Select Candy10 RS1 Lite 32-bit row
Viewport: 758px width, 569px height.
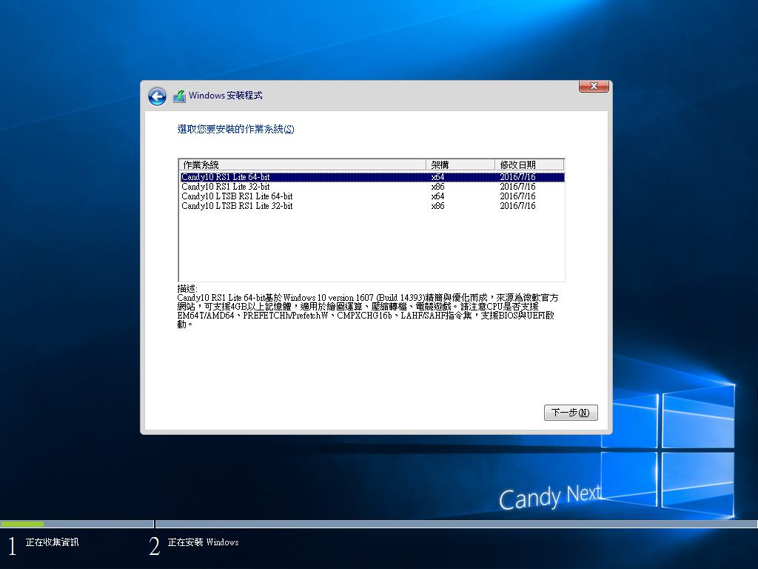pos(372,187)
